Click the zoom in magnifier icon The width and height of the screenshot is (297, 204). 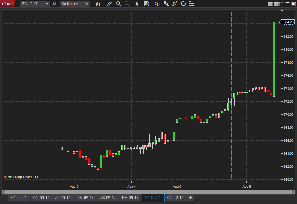pos(118,4)
